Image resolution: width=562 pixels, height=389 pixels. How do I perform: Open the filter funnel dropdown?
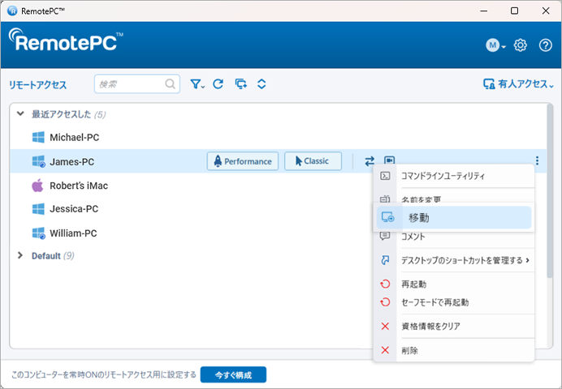(x=197, y=84)
